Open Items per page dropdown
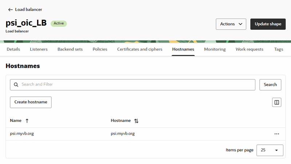Screen dimensions: 291x164 pyautogui.click(x=270, y=150)
